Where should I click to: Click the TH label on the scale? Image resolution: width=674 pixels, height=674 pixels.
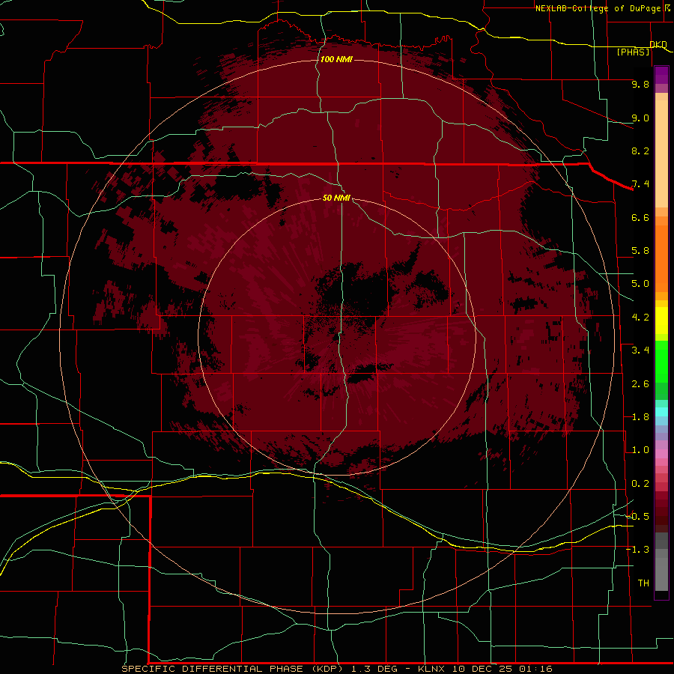(x=643, y=583)
